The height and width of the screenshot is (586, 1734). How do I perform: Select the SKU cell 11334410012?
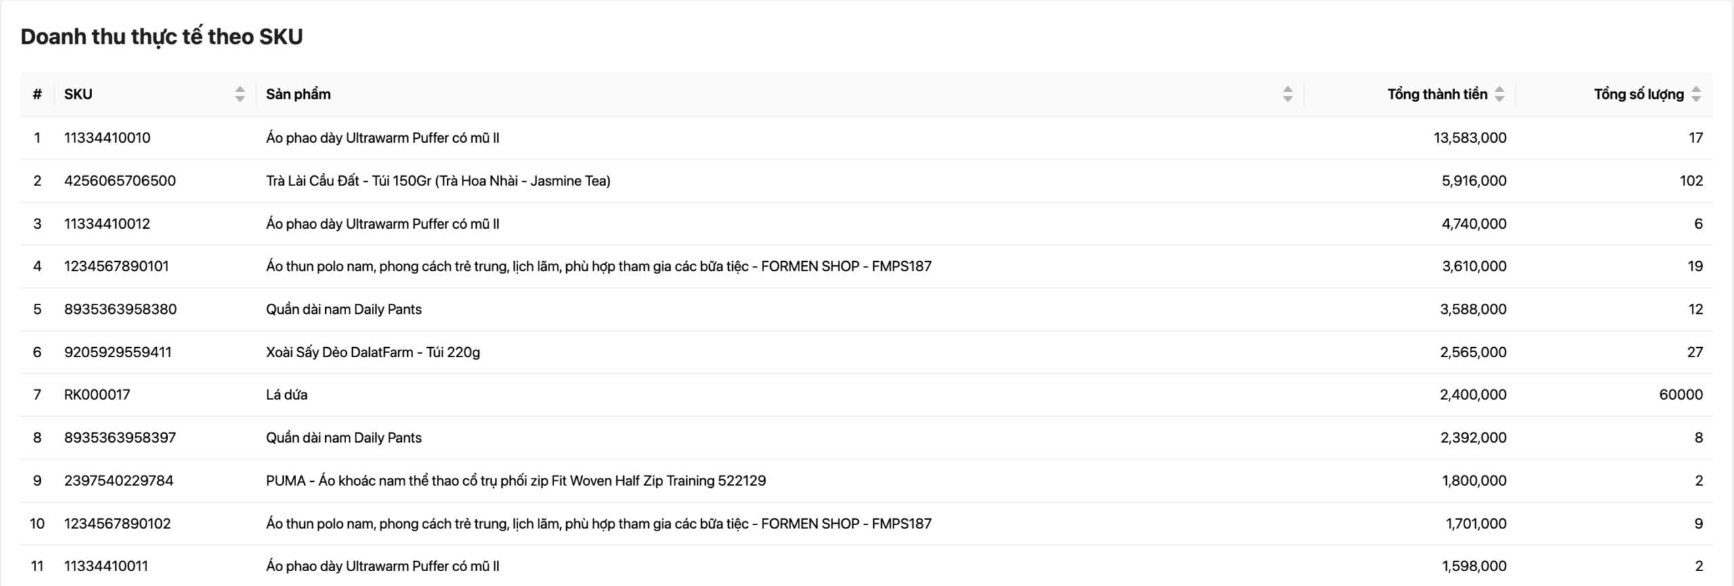(107, 224)
